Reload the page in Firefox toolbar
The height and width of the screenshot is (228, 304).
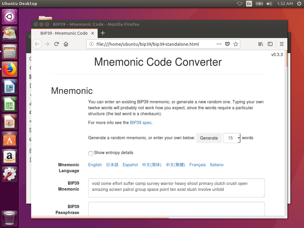pyautogui.click(x=56, y=44)
